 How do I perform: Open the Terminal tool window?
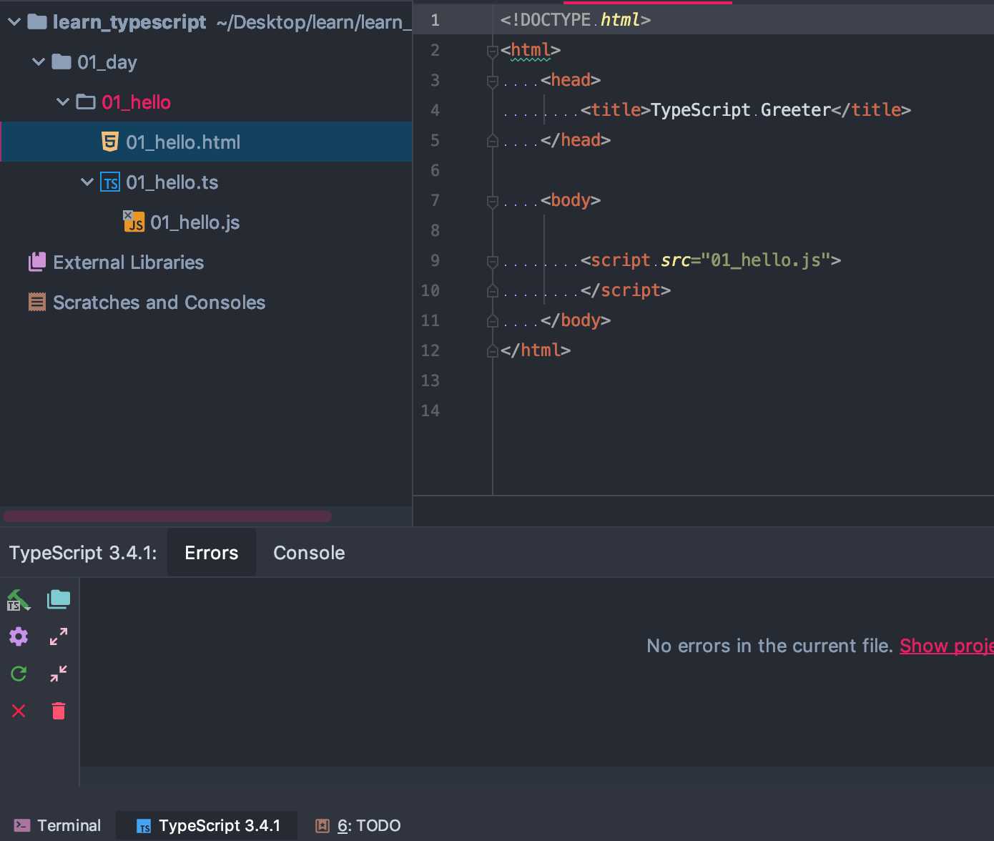pyautogui.click(x=57, y=825)
